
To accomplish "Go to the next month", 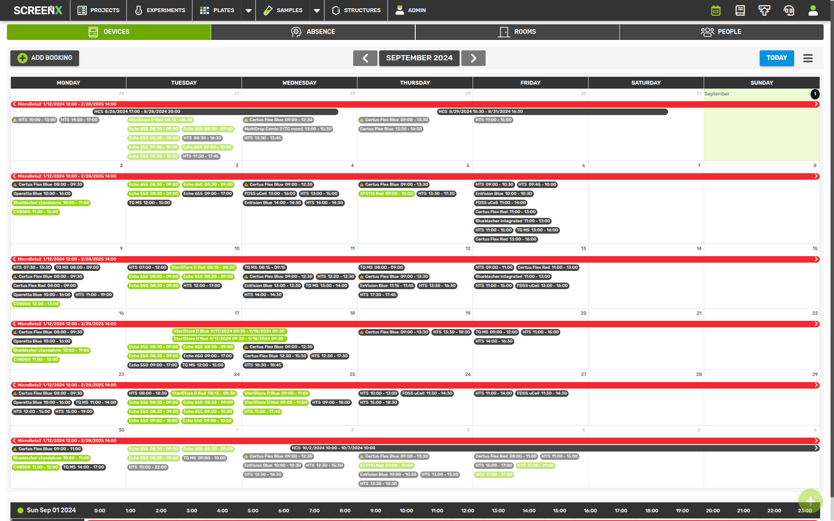I will click(x=473, y=58).
